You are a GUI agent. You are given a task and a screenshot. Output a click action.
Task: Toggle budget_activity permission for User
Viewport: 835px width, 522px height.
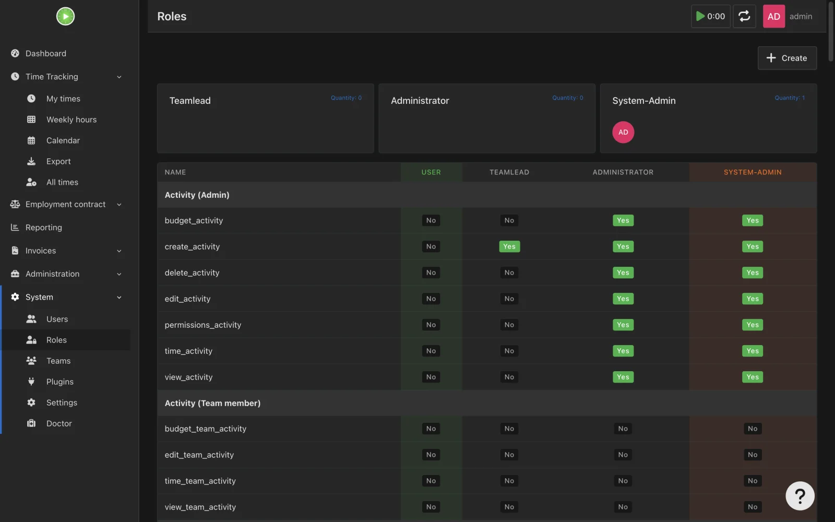pyautogui.click(x=431, y=220)
